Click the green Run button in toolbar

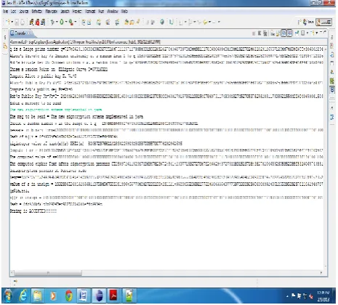(x=62, y=22)
